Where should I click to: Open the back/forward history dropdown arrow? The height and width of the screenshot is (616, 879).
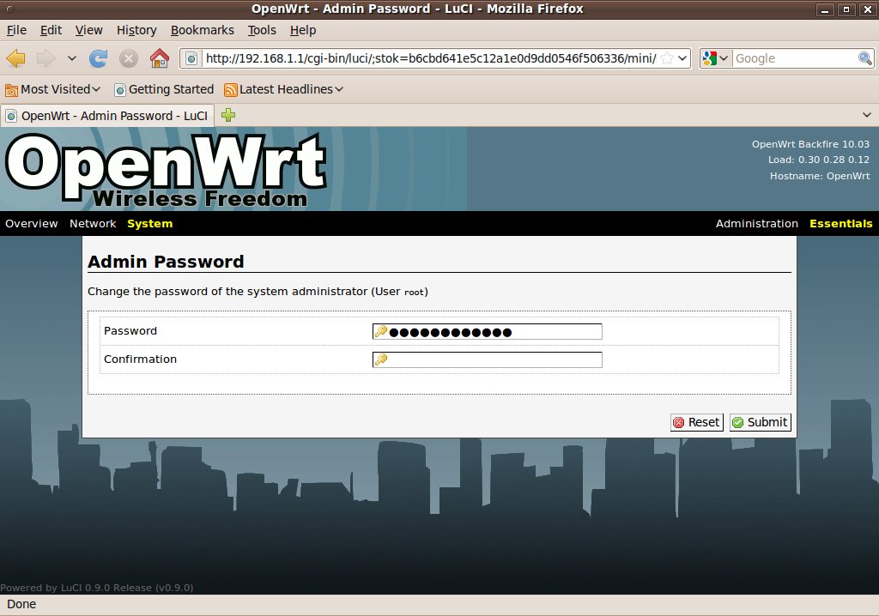[x=72, y=58]
